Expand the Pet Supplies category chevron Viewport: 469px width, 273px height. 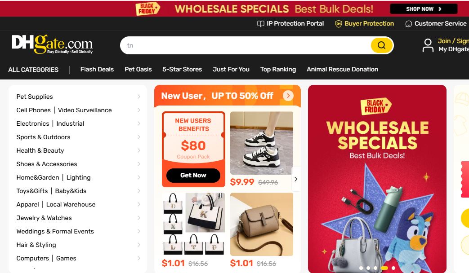point(139,97)
